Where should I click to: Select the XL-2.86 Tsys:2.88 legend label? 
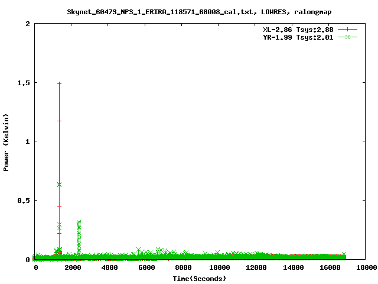point(298,30)
